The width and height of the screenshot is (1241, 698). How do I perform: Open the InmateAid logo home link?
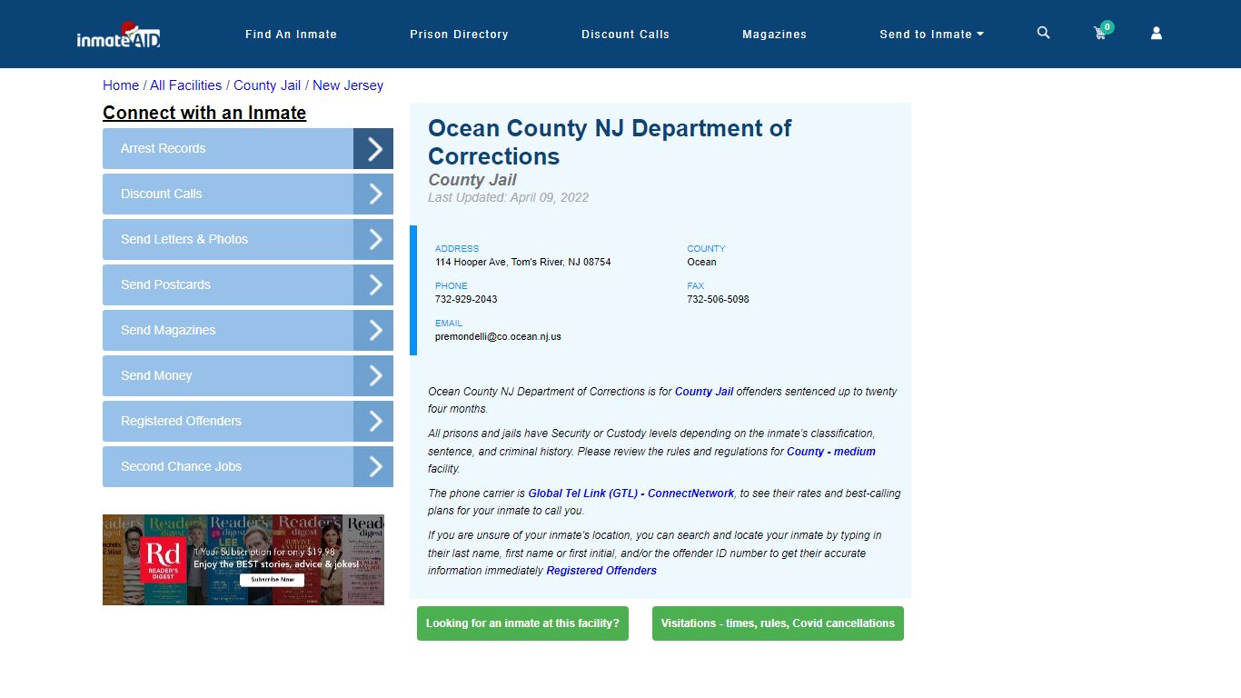118,35
